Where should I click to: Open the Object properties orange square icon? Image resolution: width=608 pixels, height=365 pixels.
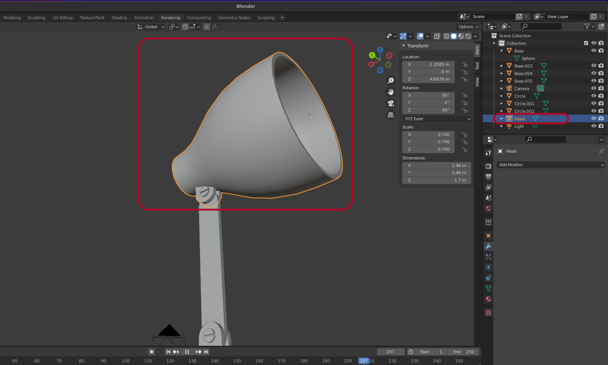pos(488,236)
